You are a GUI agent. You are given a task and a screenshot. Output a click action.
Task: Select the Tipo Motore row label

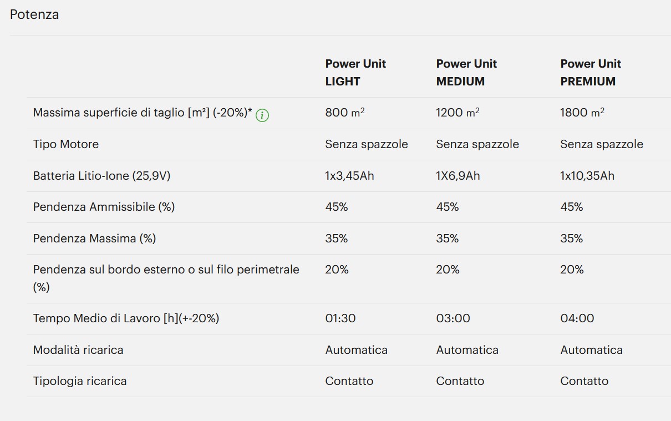click(66, 144)
